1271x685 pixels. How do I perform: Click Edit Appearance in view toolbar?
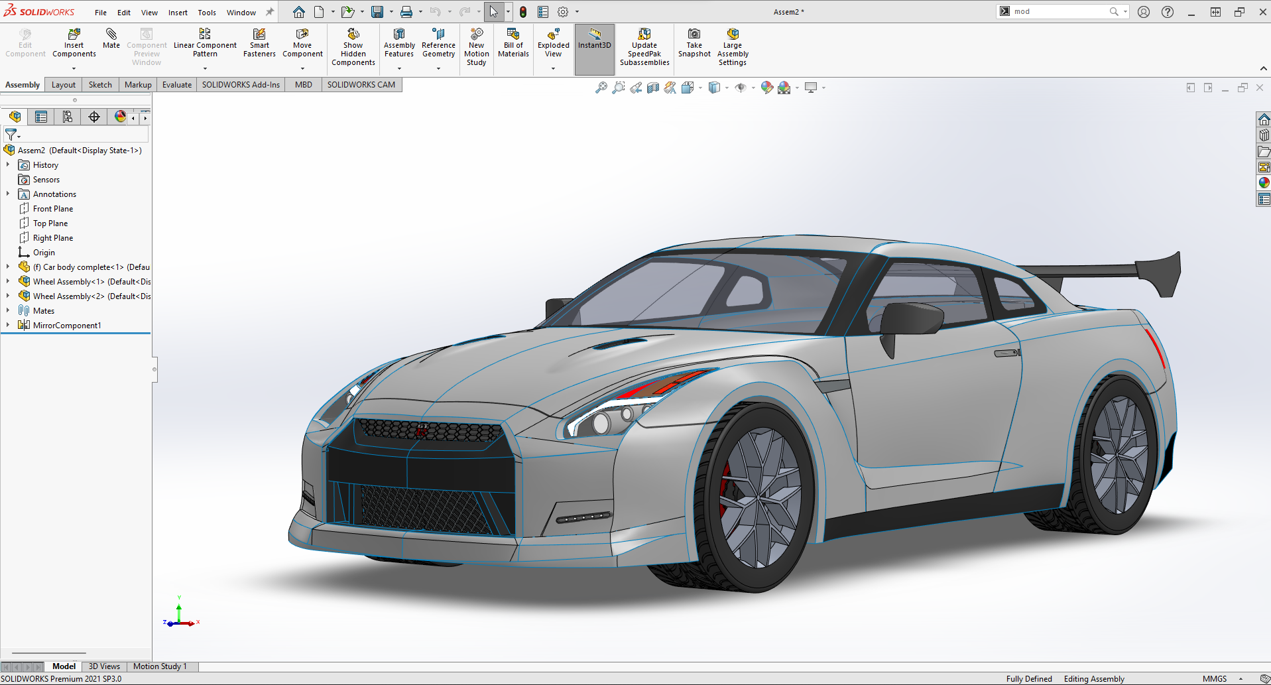[x=767, y=88]
